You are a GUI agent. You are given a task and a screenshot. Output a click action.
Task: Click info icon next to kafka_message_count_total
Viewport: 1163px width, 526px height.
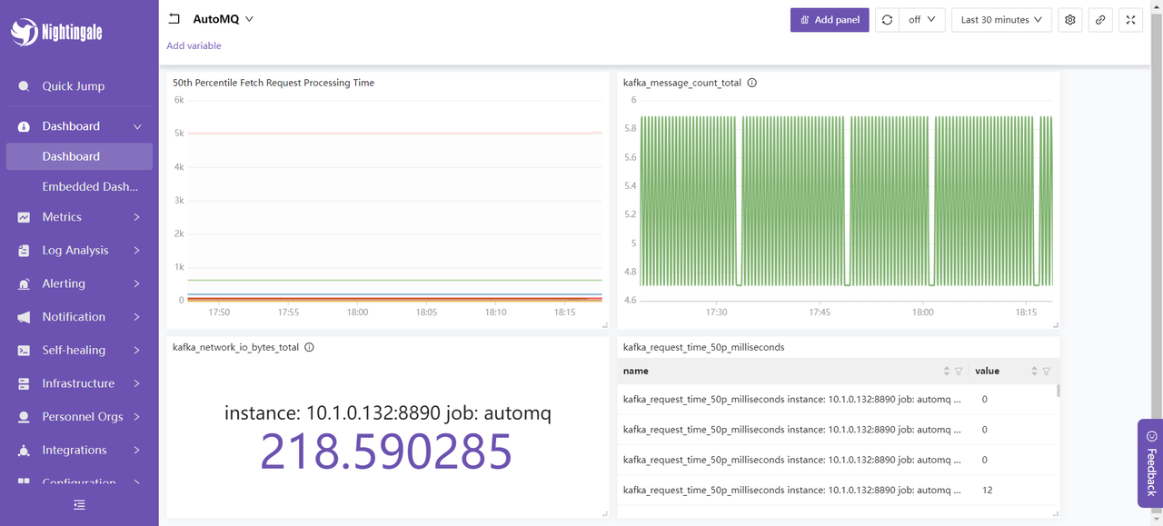pyautogui.click(x=751, y=83)
